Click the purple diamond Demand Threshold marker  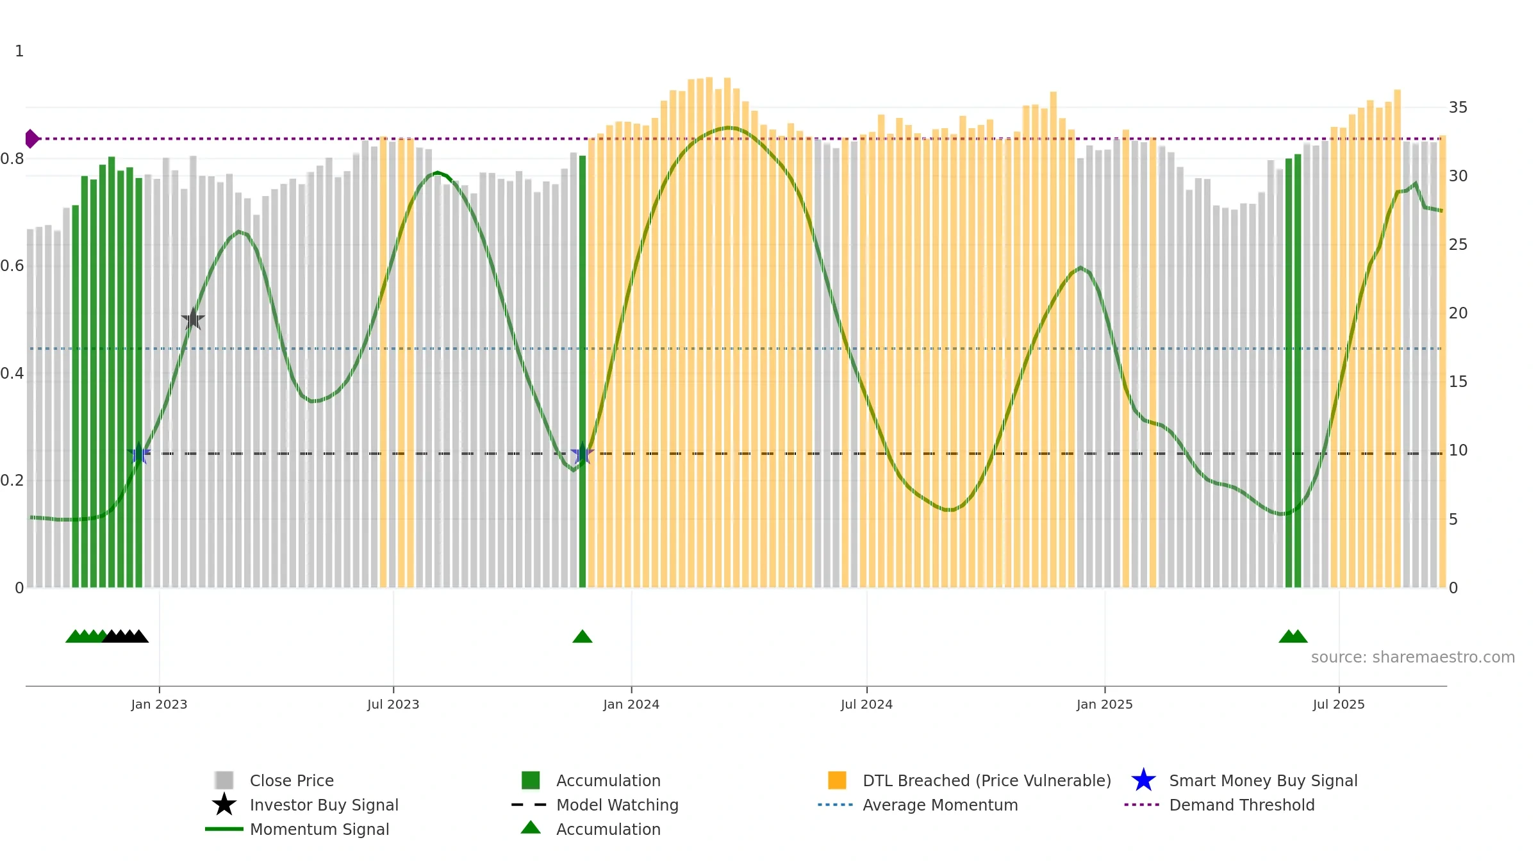(x=31, y=138)
